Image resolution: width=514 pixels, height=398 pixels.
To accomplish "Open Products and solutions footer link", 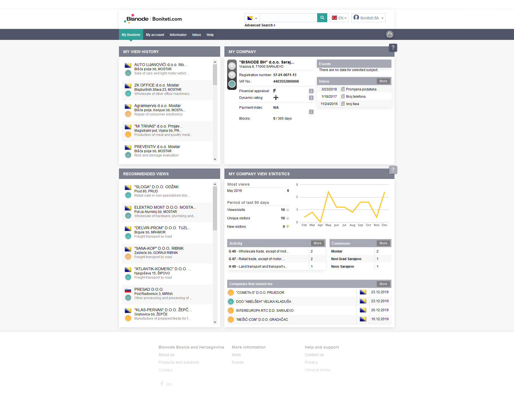I will (x=179, y=362).
